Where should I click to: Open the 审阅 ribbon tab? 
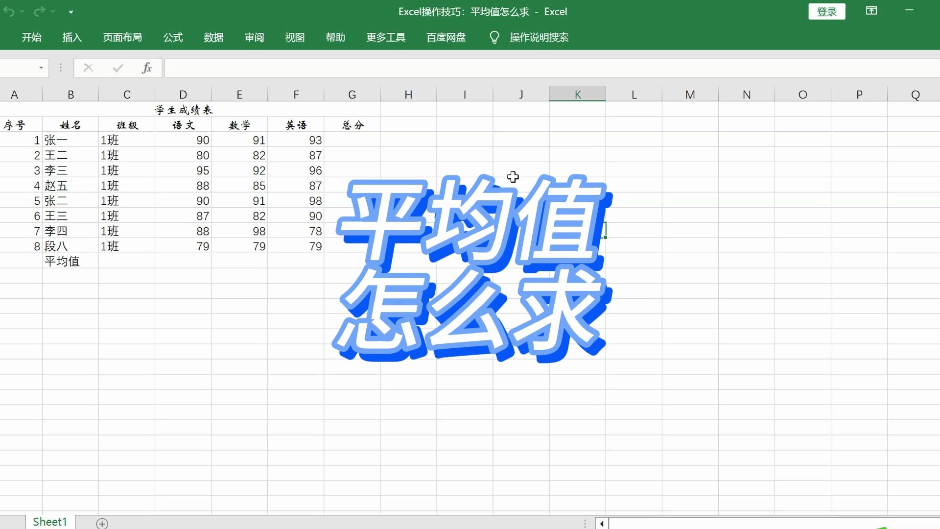pos(254,37)
